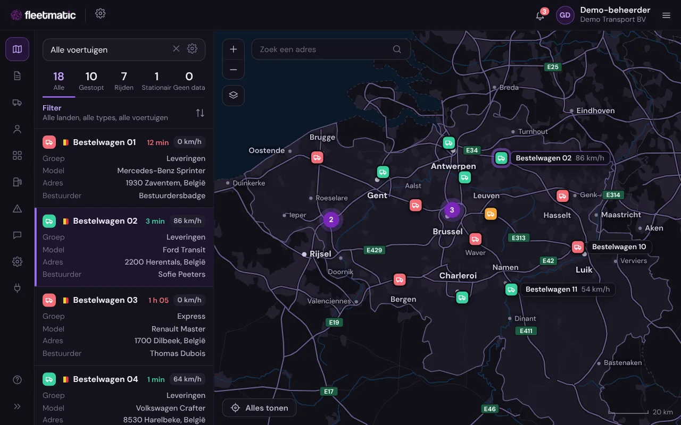Click the GD user avatar

[565, 15]
